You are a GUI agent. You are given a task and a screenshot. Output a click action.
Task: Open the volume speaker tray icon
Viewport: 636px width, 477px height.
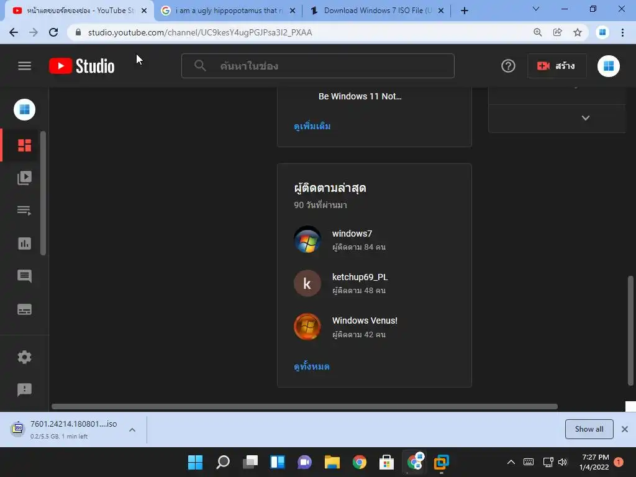[563, 462]
